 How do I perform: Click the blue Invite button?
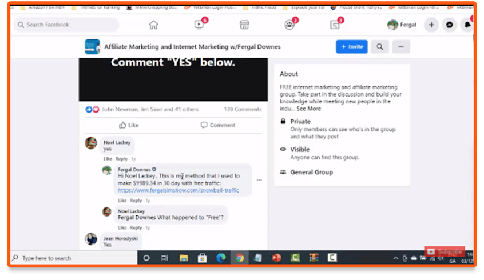(352, 46)
